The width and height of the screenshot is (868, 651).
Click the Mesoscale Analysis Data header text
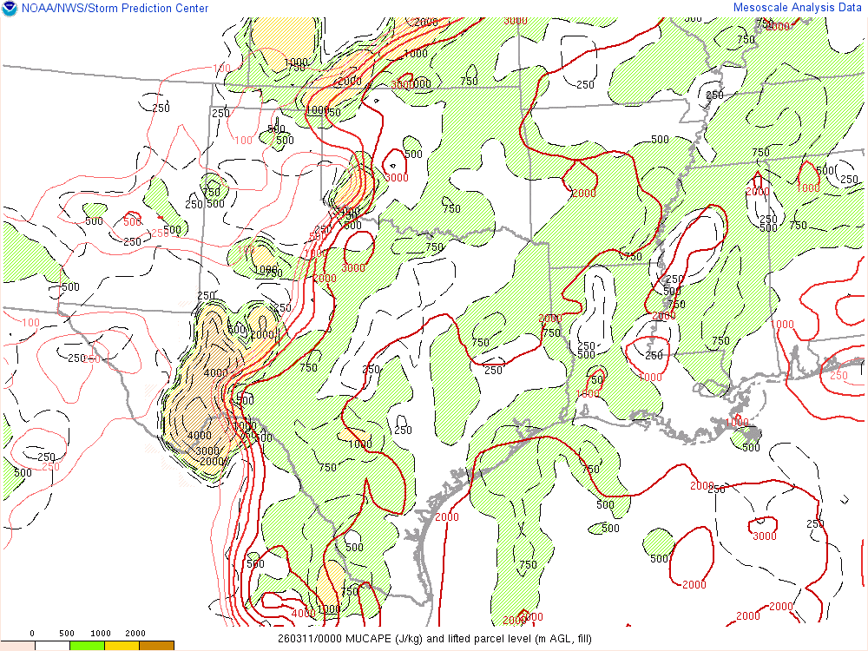pyautogui.click(x=799, y=8)
